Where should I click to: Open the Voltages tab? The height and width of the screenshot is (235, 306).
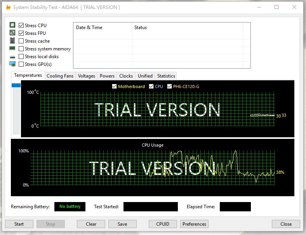[87, 76]
